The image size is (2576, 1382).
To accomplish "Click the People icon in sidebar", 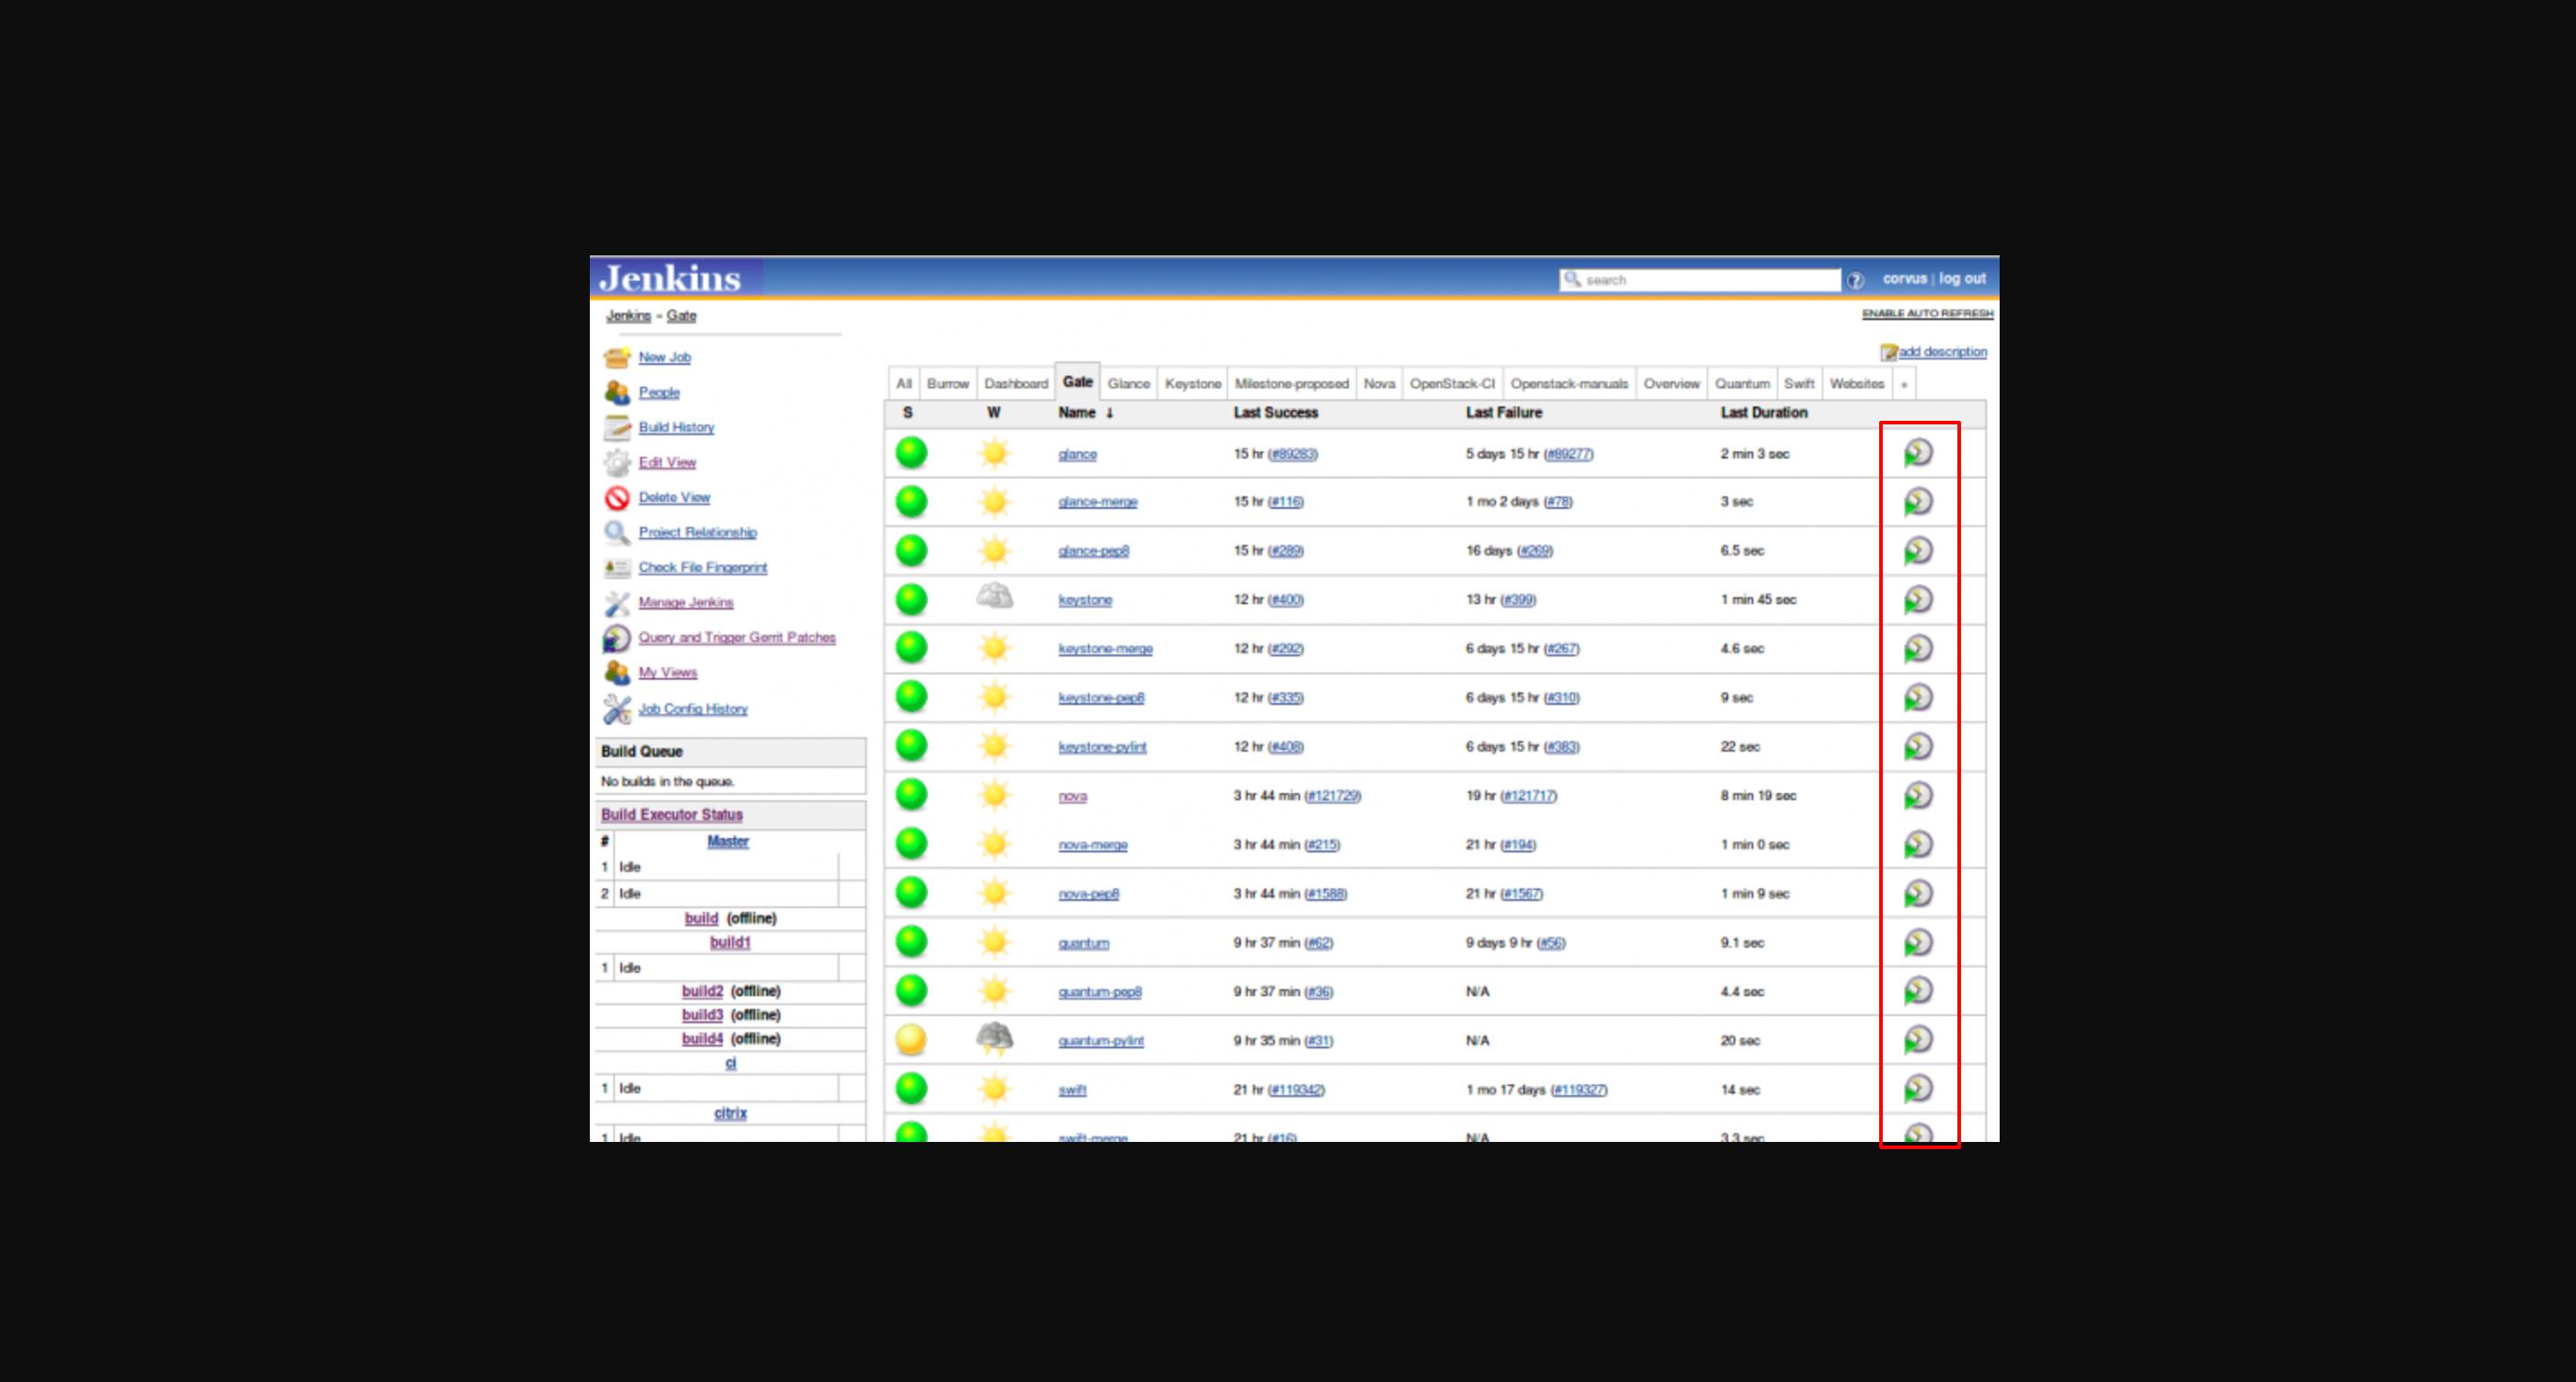I will point(617,392).
